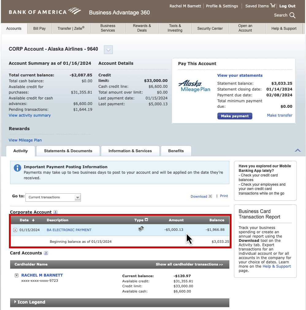Screen dimensions: 306x310
Task: Click the $33,000.00 credit limit in Account Details
Action: [x=156, y=81]
